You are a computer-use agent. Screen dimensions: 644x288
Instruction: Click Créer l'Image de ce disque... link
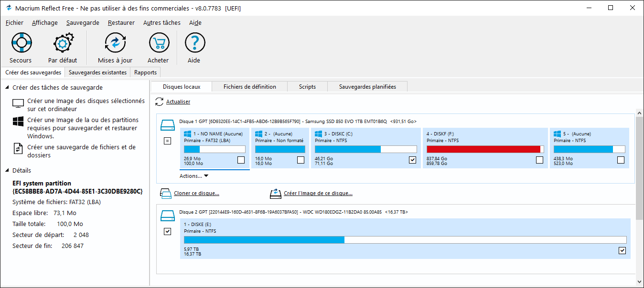tap(318, 193)
